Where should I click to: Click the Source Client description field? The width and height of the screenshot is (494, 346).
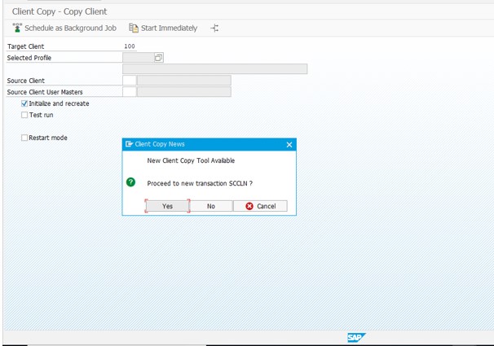coord(184,81)
